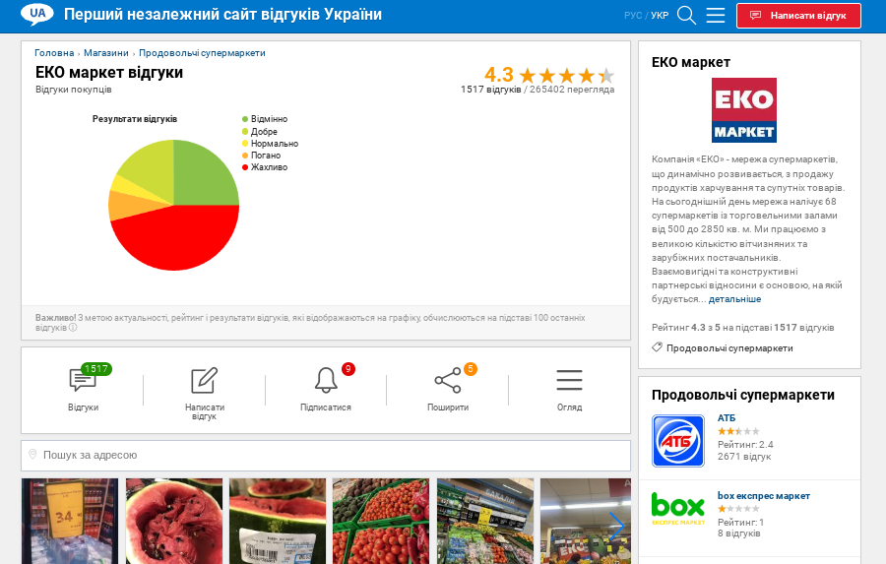
Task: Click the Пошук за адресою input field
Action: (x=326, y=456)
